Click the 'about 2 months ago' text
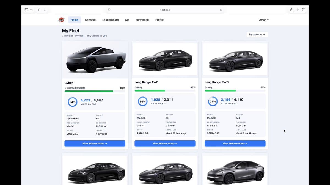Screen dimensions: 330x185 247,133
